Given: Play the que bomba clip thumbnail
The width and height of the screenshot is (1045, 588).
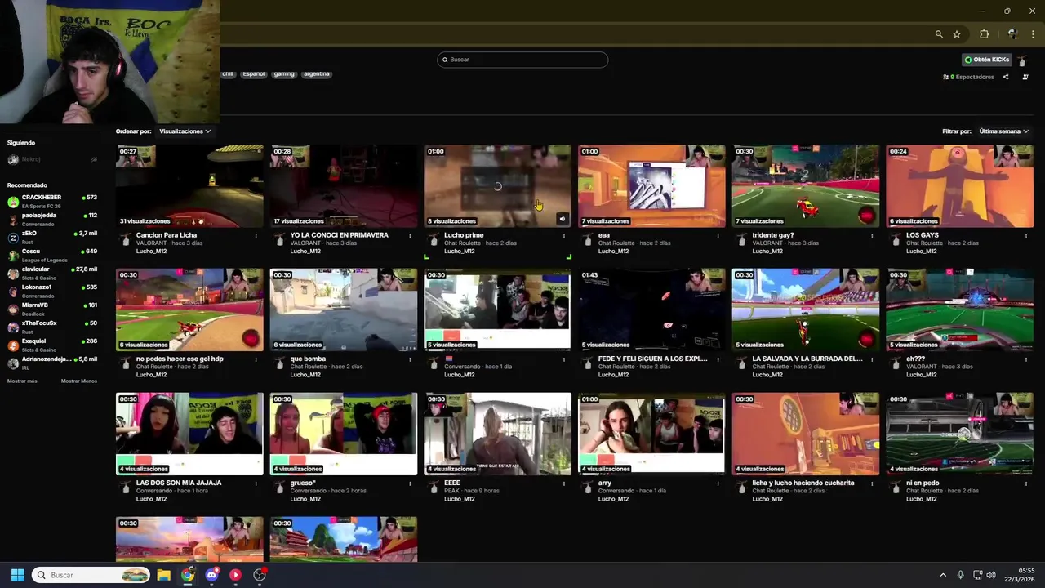Looking at the screenshot, I should (344, 310).
